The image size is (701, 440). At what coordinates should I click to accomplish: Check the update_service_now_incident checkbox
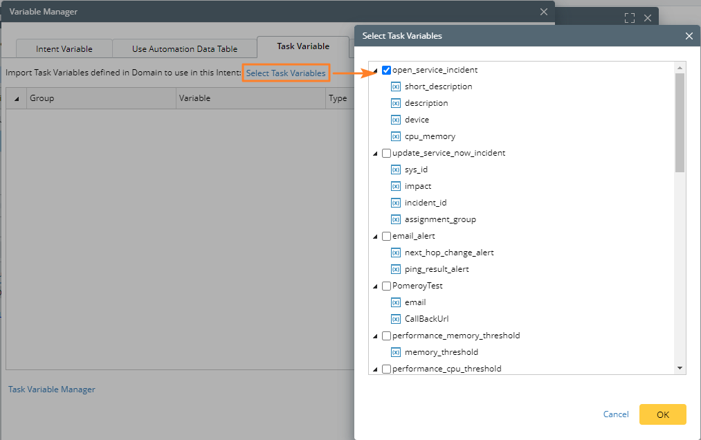pos(386,153)
